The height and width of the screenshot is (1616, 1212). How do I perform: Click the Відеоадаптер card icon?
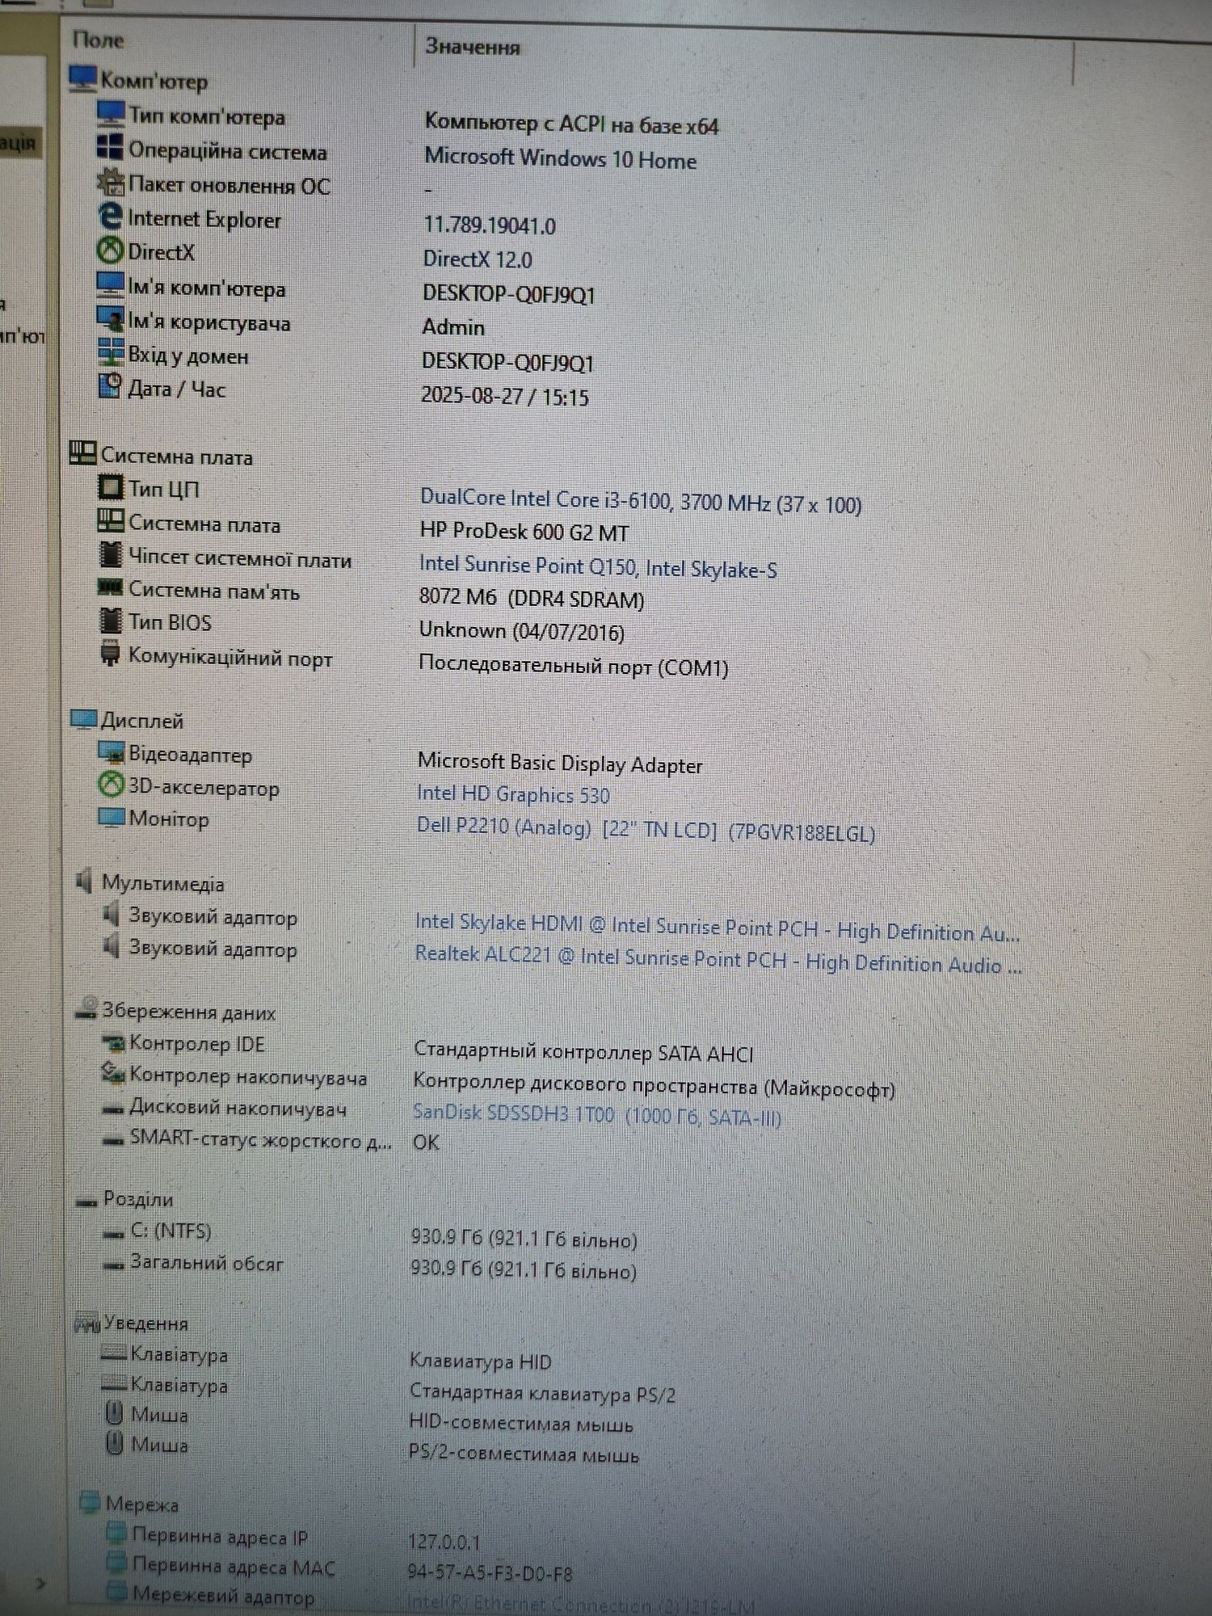[x=111, y=752]
